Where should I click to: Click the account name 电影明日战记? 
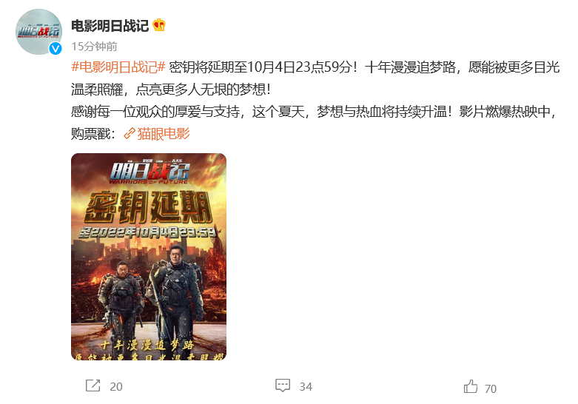coord(110,26)
